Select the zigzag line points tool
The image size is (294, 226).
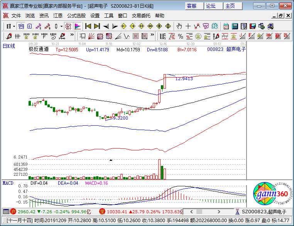[197, 26]
